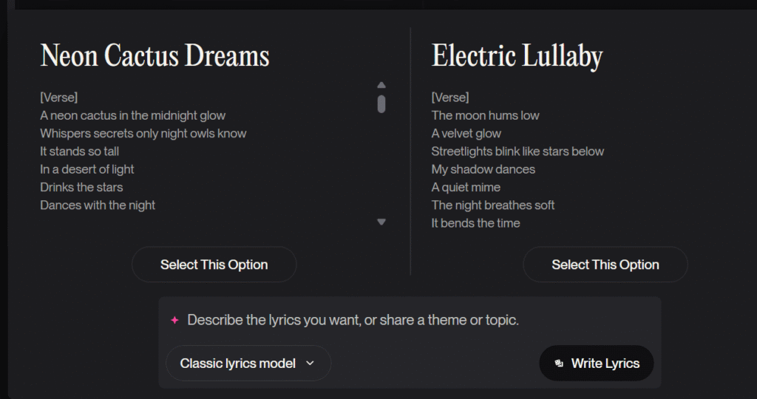The height and width of the screenshot is (399, 757).
Task: Focus the 'Describe the lyrics you want' field
Action: point(353,321)
